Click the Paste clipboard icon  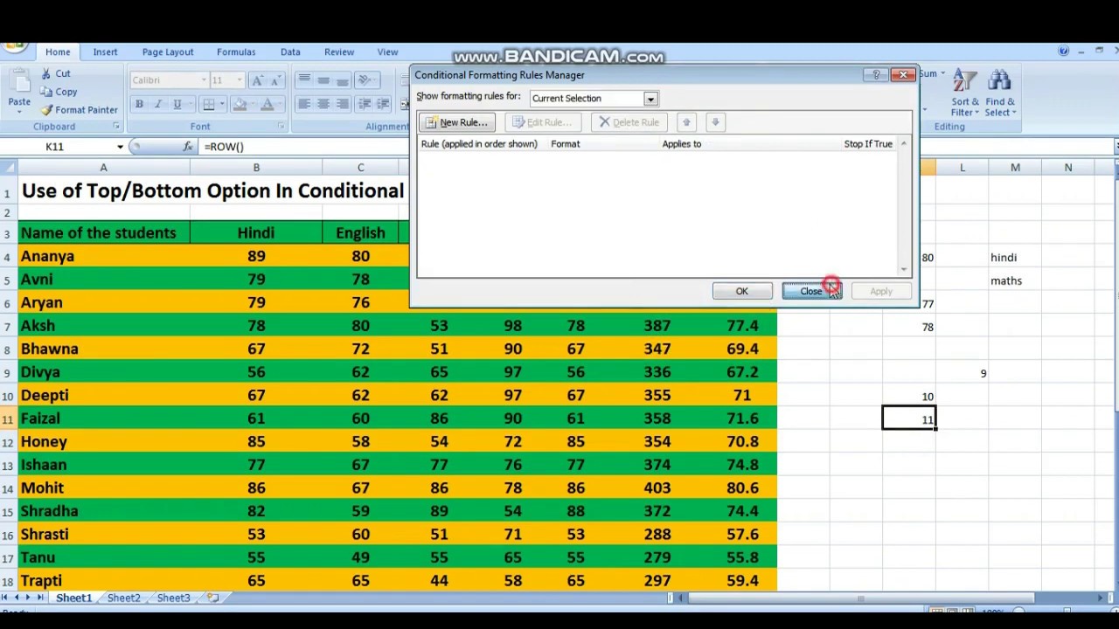(x=19, y=81)
